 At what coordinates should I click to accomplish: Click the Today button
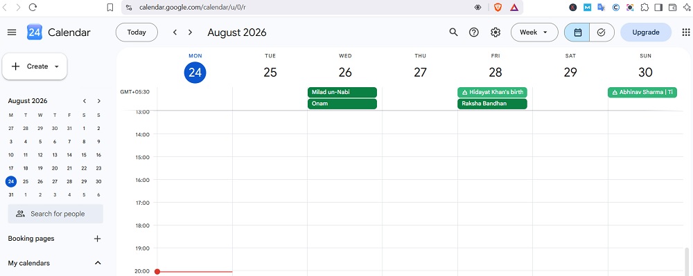point(137,33)
